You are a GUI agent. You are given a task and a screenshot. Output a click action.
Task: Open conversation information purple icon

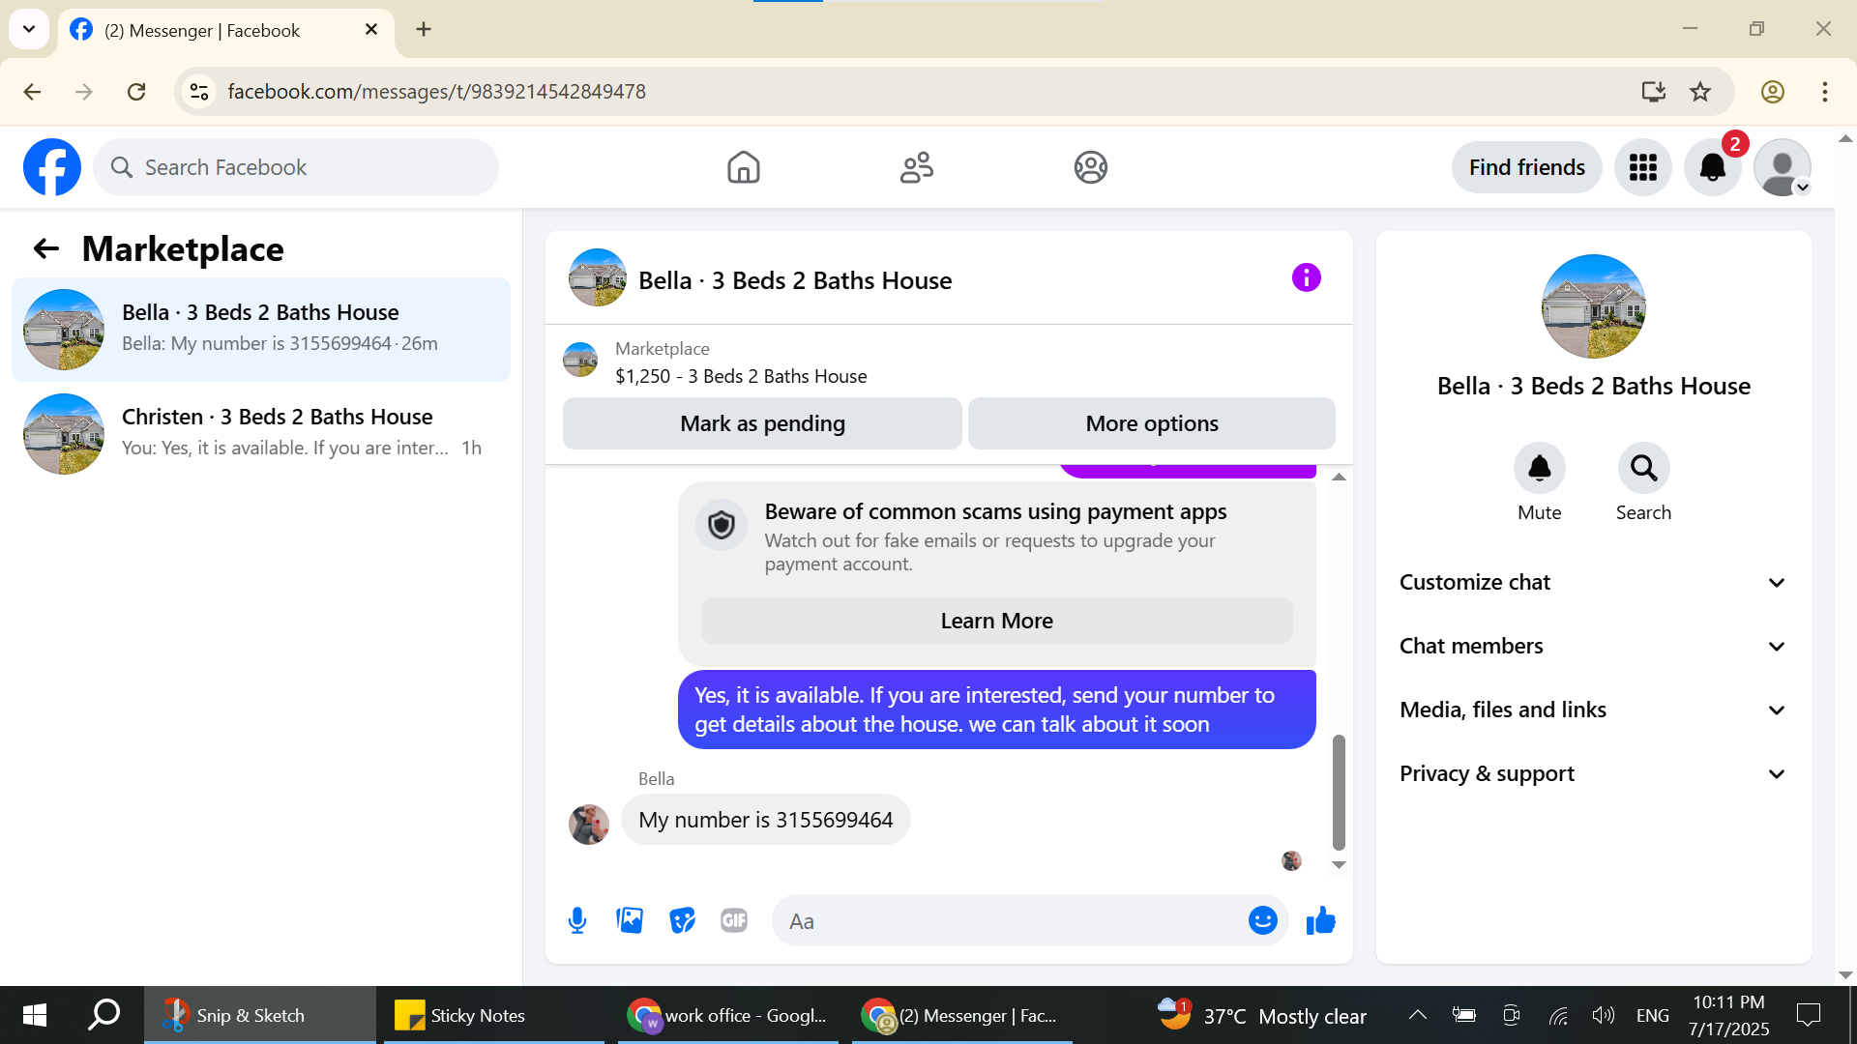(x=1306, y=278)
